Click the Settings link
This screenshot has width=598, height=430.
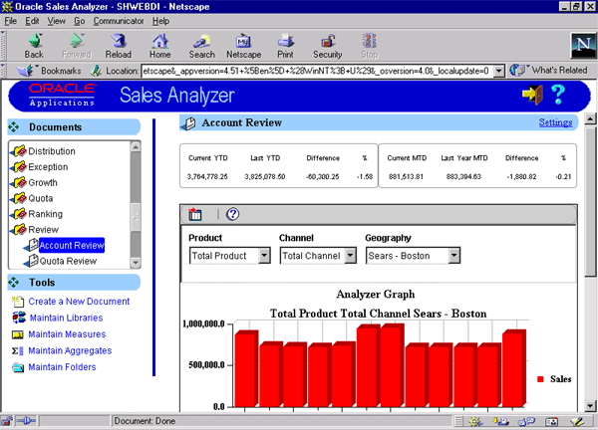tap(555, 122)
